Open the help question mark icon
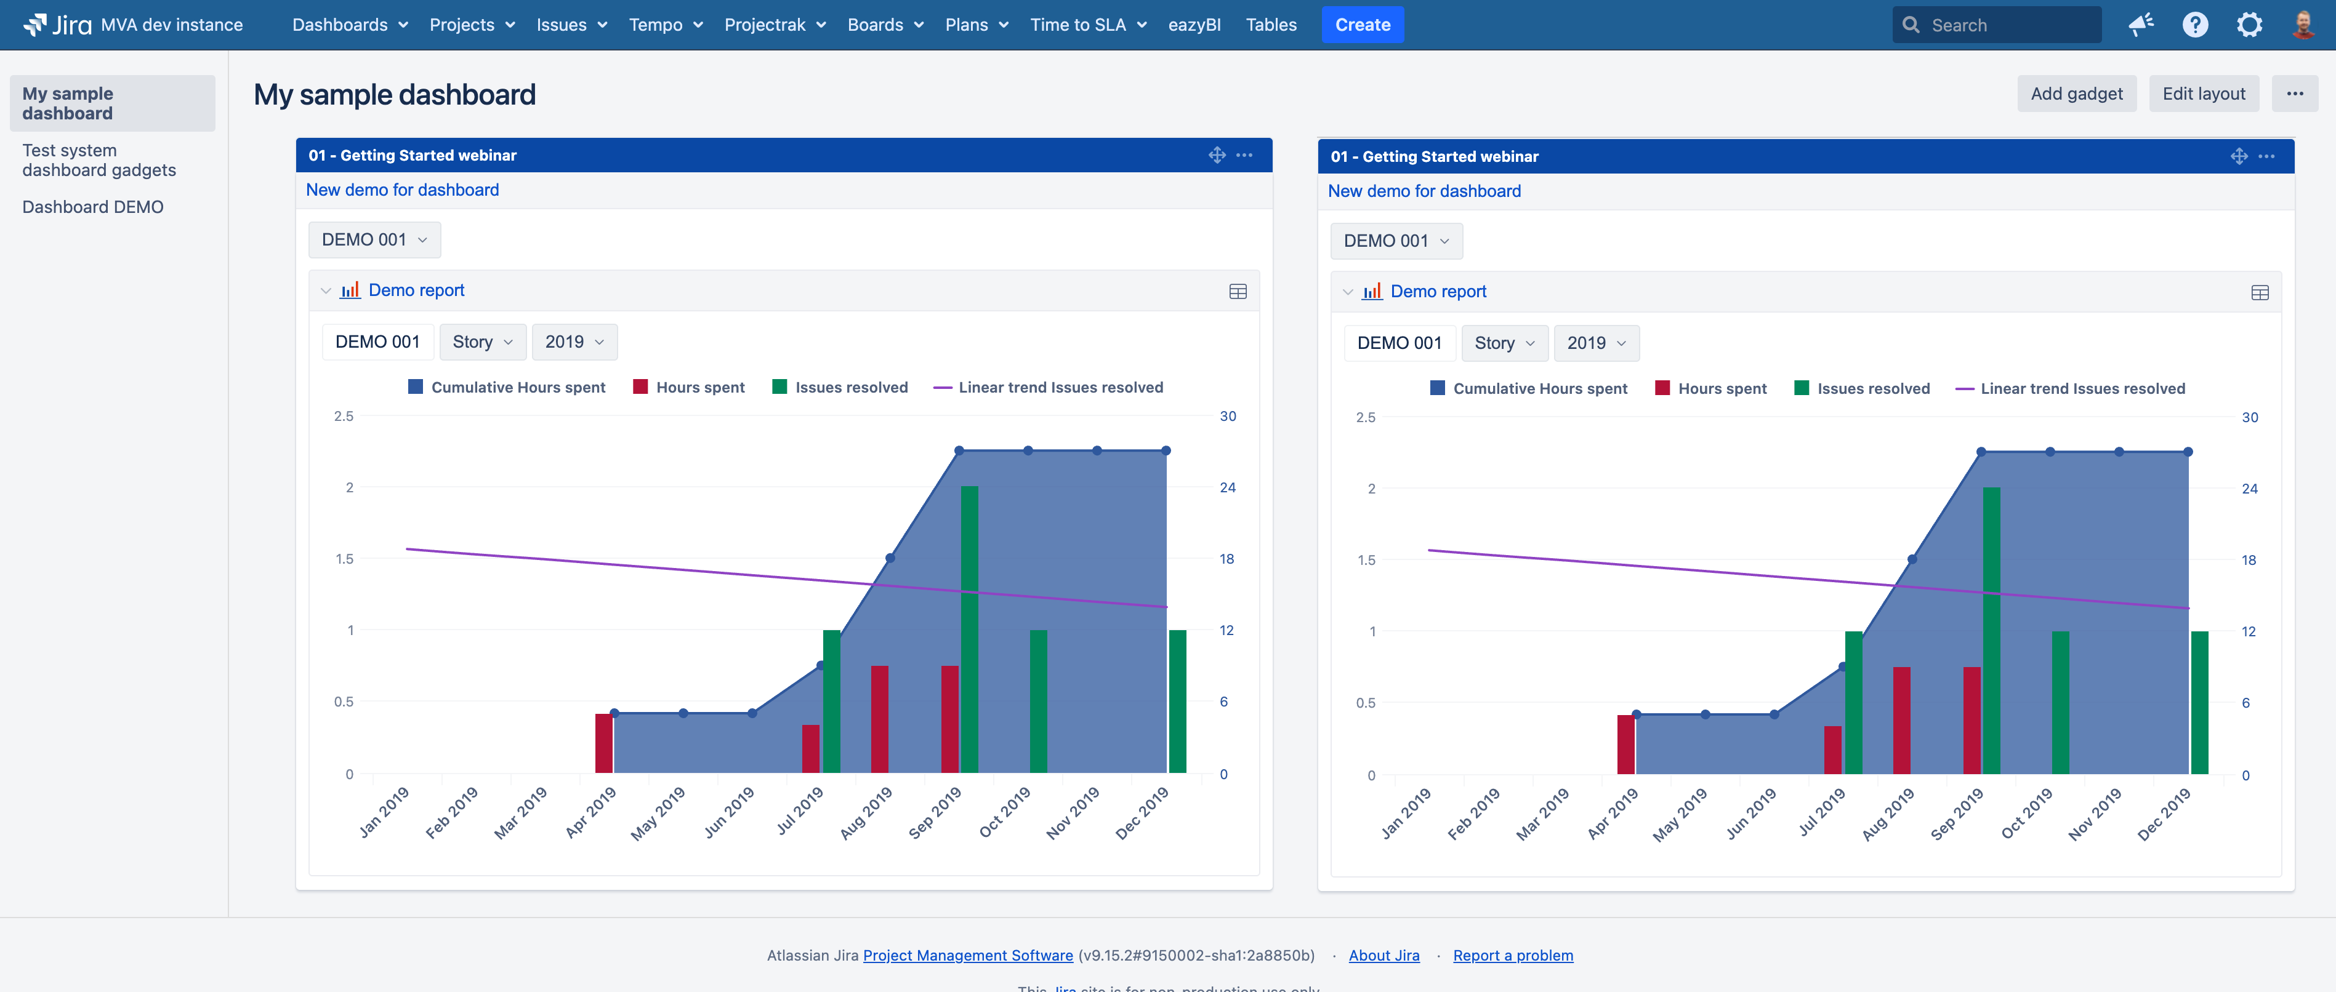2336x992 pixels. (2194, 25)
